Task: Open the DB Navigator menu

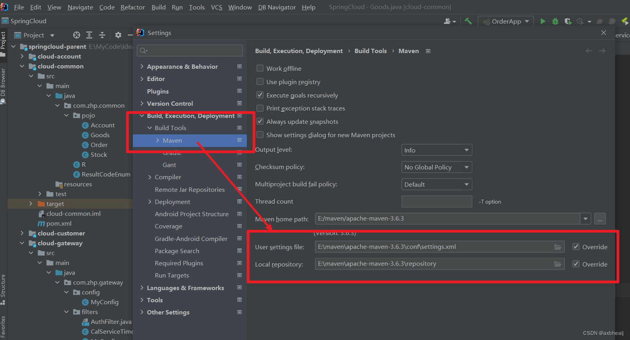Action: coord(277,7)
